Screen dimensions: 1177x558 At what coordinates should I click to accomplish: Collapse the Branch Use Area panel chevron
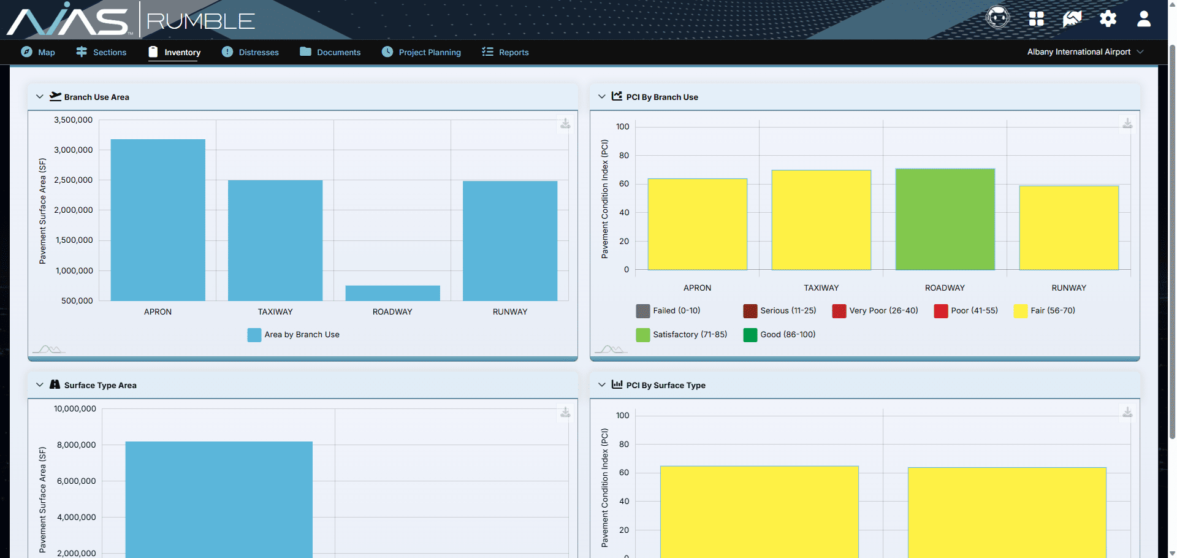pyautogui.click(x=40, y=96)
